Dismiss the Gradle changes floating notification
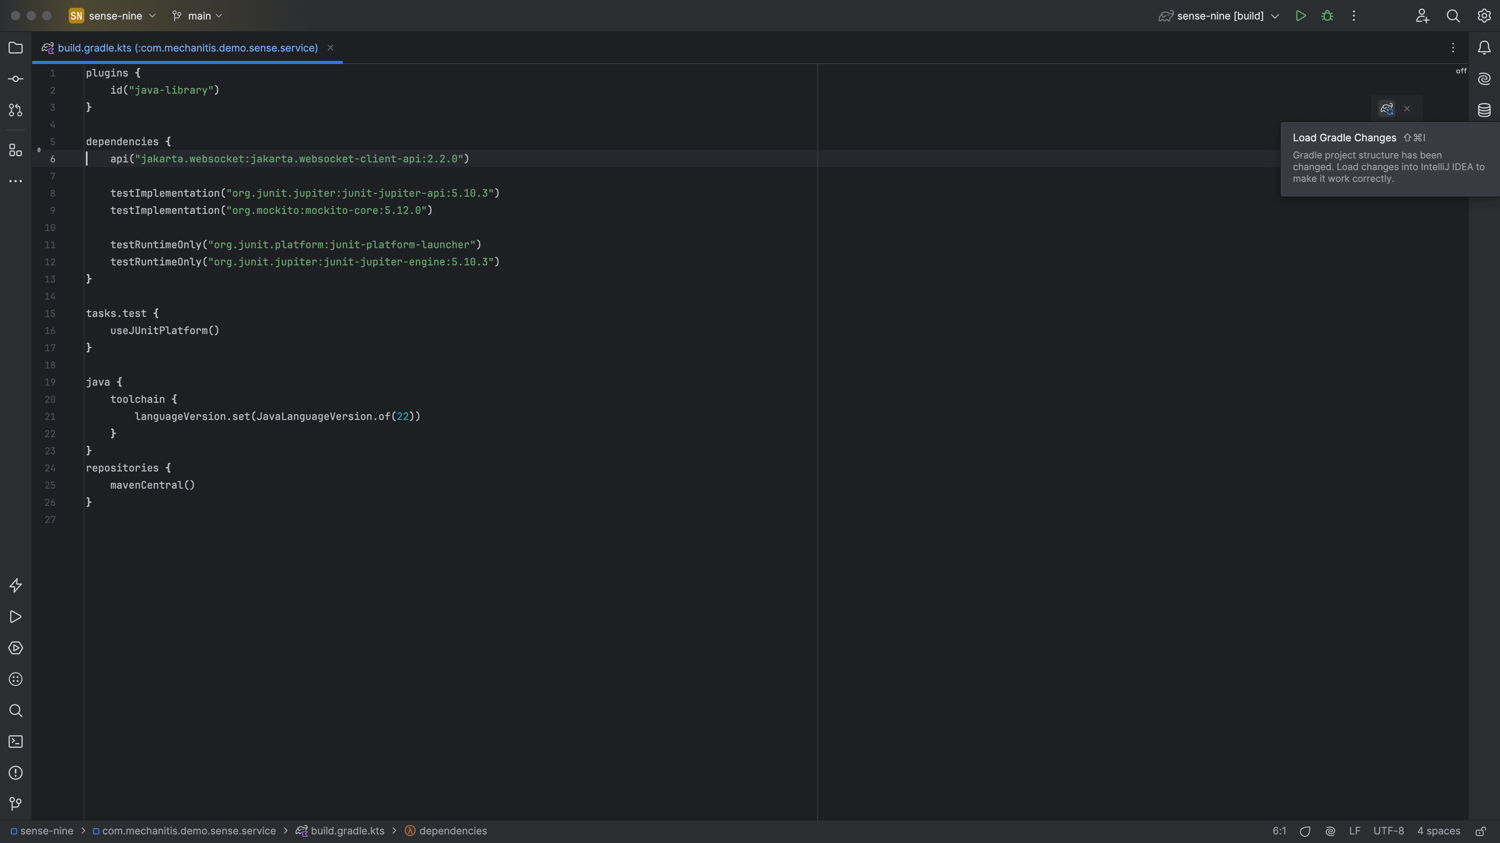 (x=1407, y=109)
